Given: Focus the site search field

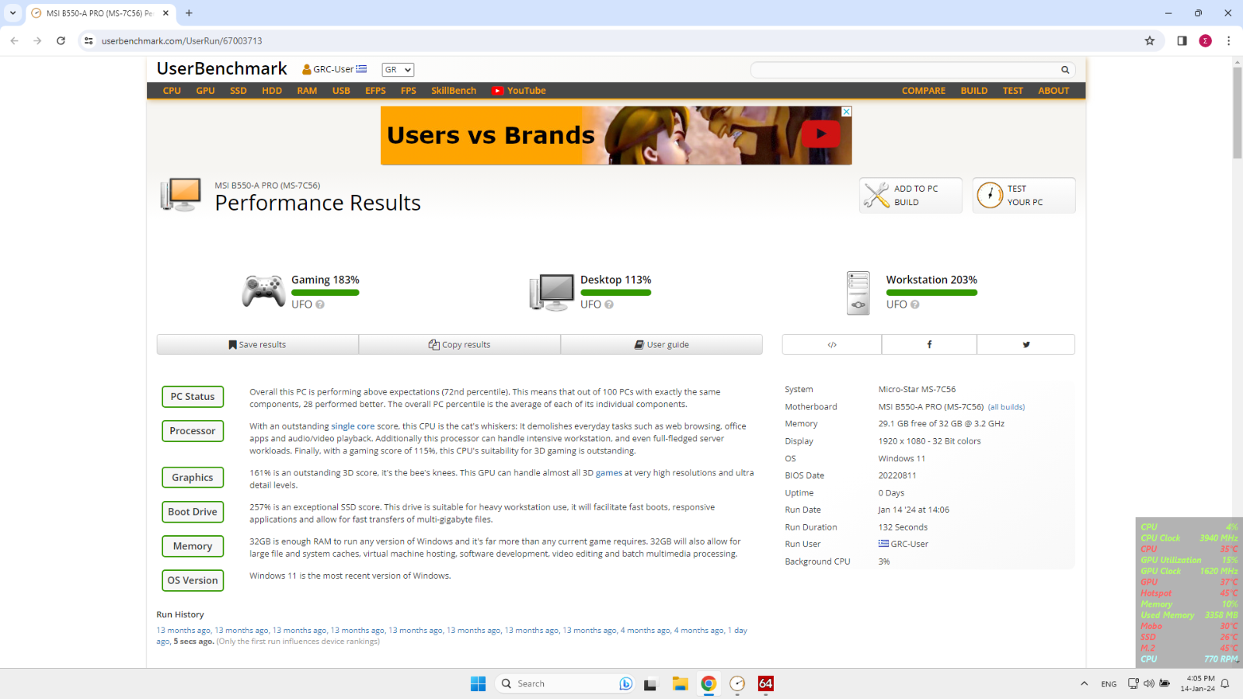Looking at the screenshot, I should click(904, 70).
